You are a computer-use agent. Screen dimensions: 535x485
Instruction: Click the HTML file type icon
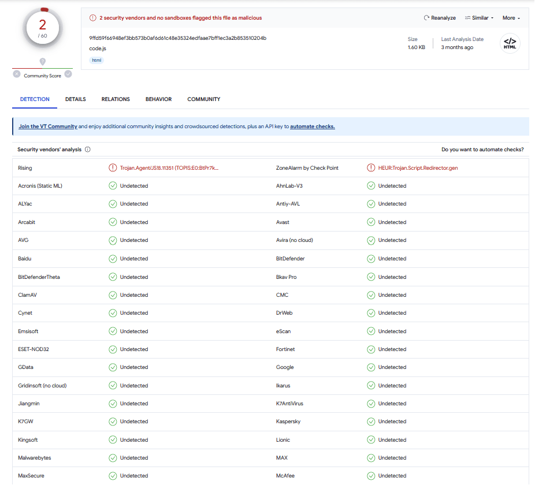click(x=510, y=44)
